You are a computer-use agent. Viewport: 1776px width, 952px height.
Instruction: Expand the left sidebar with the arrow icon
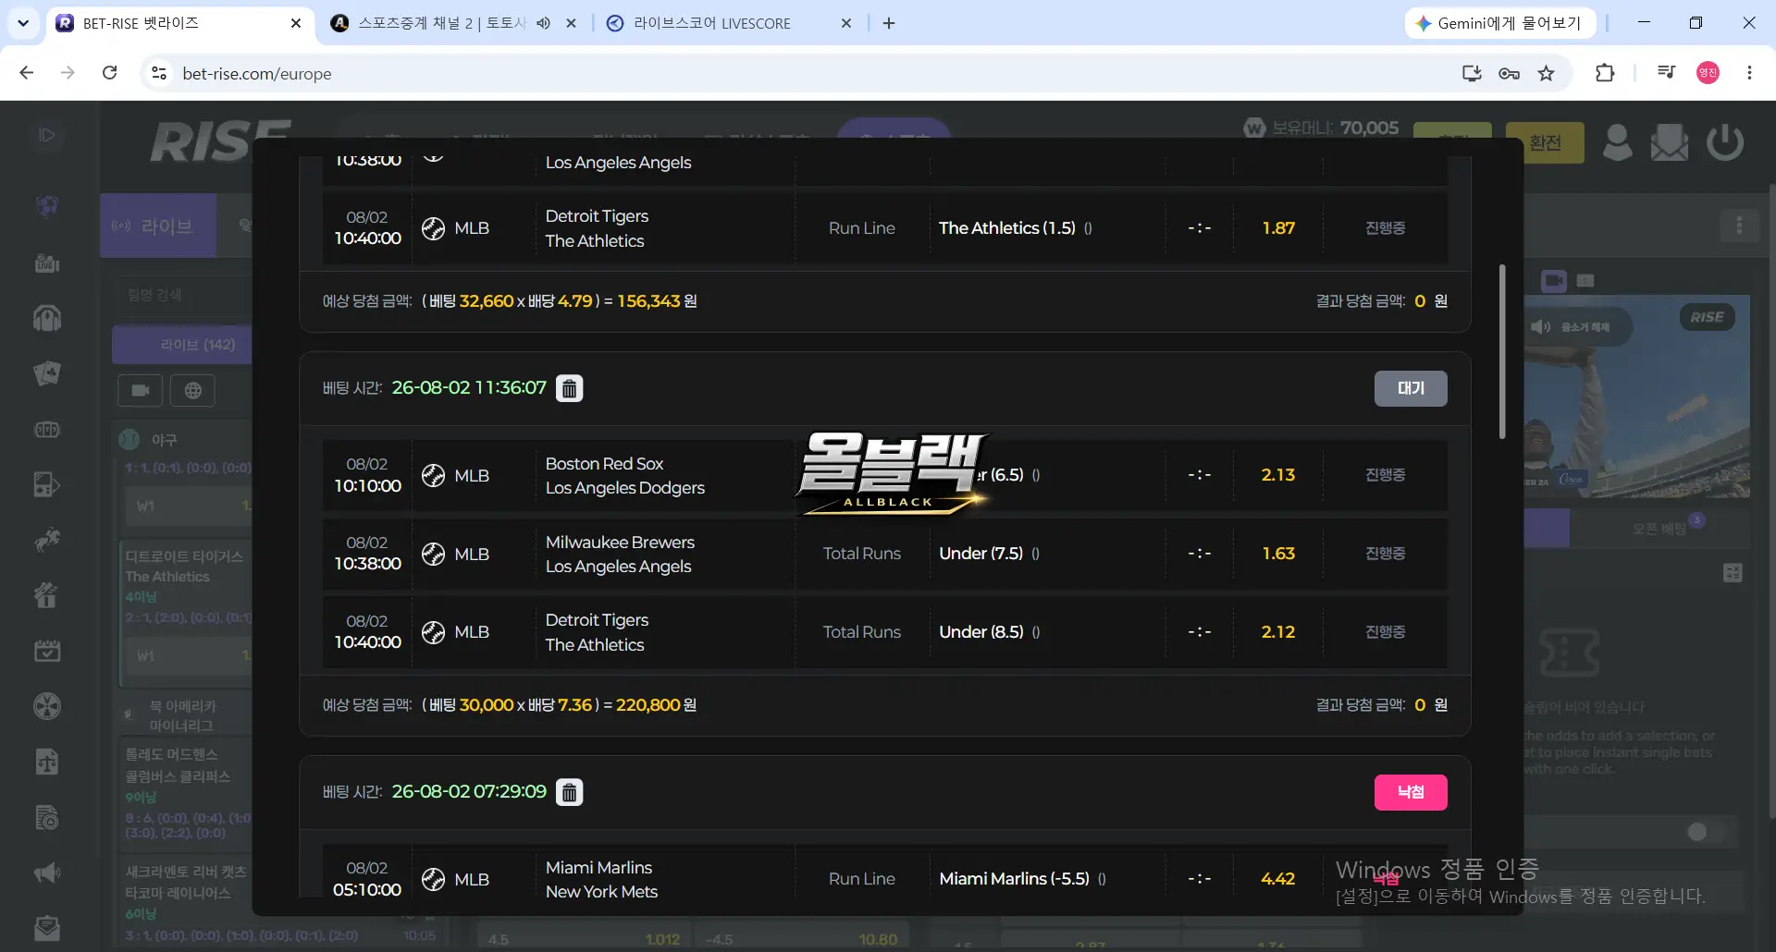coord(47,135)
